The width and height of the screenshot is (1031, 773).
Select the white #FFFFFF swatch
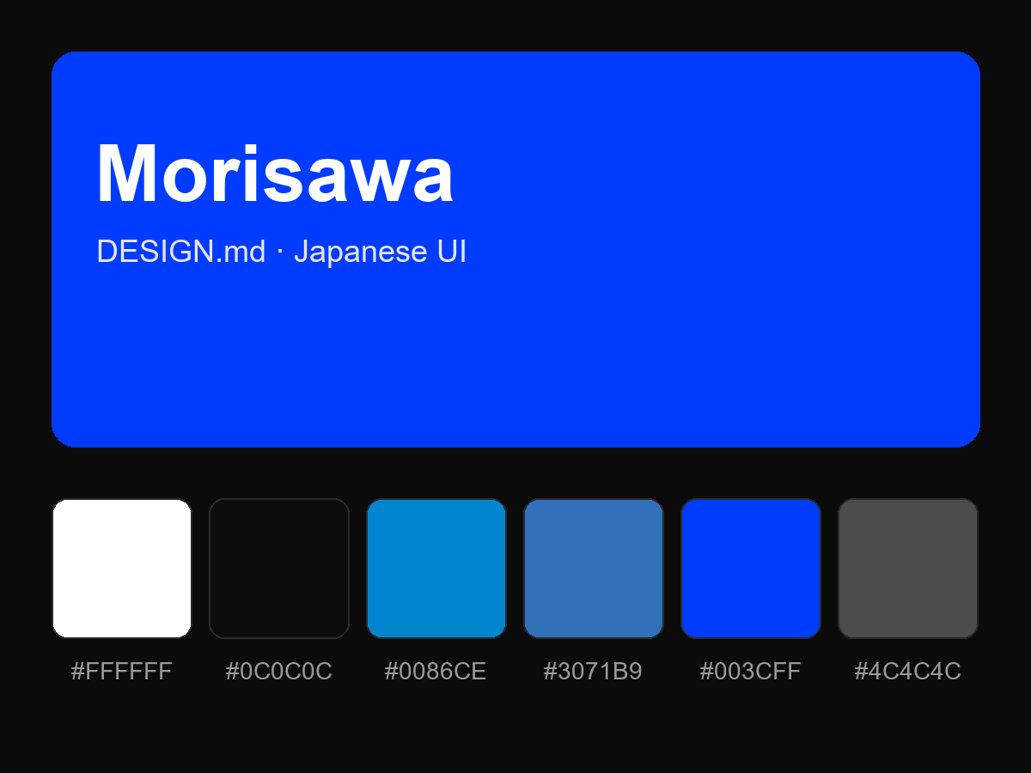(122, 569)
